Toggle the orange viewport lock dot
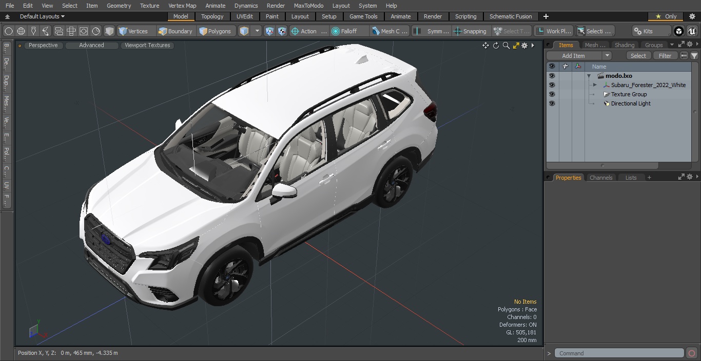The width and height of the screenshot is (701, 361). 20,46
